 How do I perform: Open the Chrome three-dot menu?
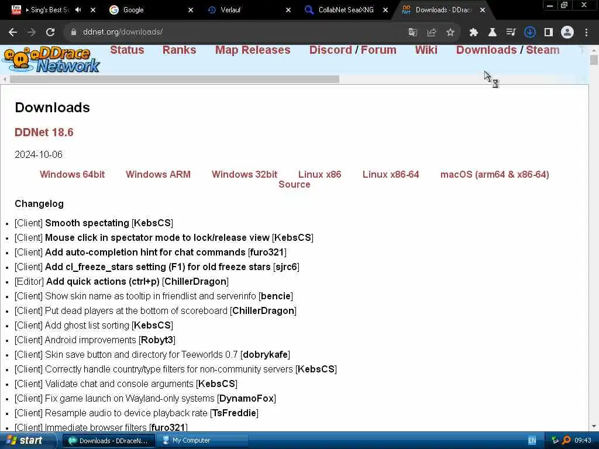point(586,33)
